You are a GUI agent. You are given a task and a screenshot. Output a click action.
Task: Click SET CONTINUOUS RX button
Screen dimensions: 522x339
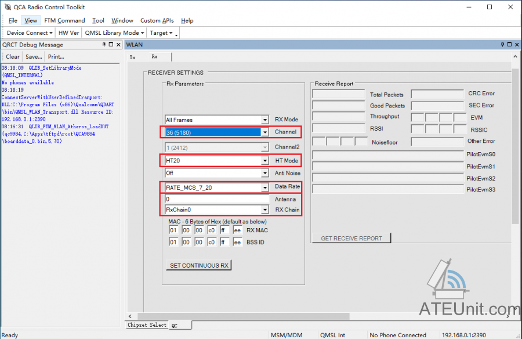click(x=199, y=265)
